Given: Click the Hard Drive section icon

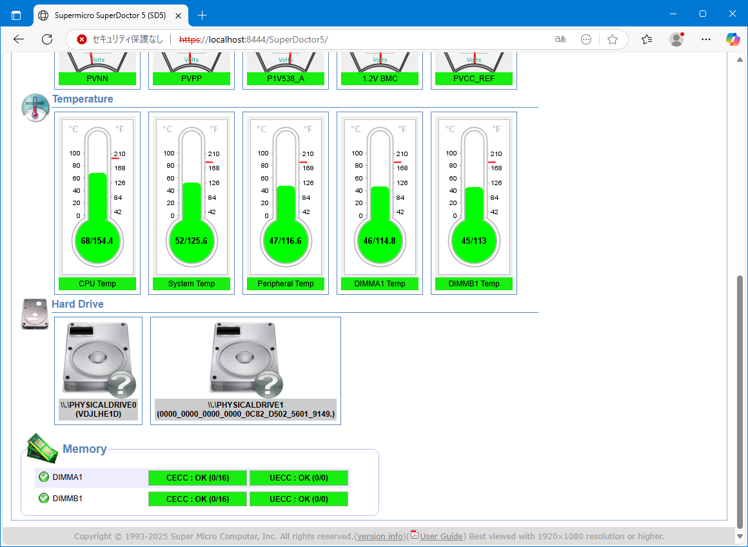Looking at the screenshot, I should click(x=35, y=314).
